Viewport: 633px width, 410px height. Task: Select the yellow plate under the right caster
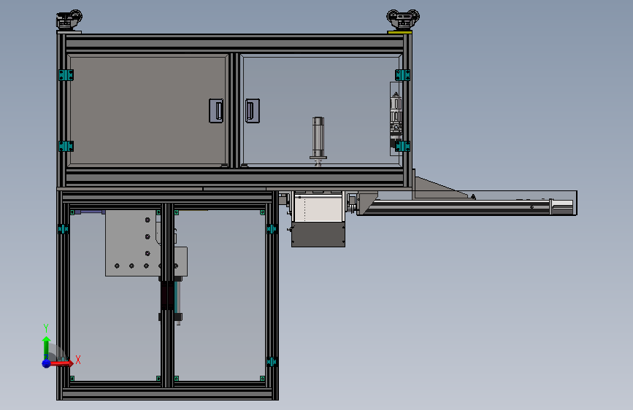tap(399, 32)
